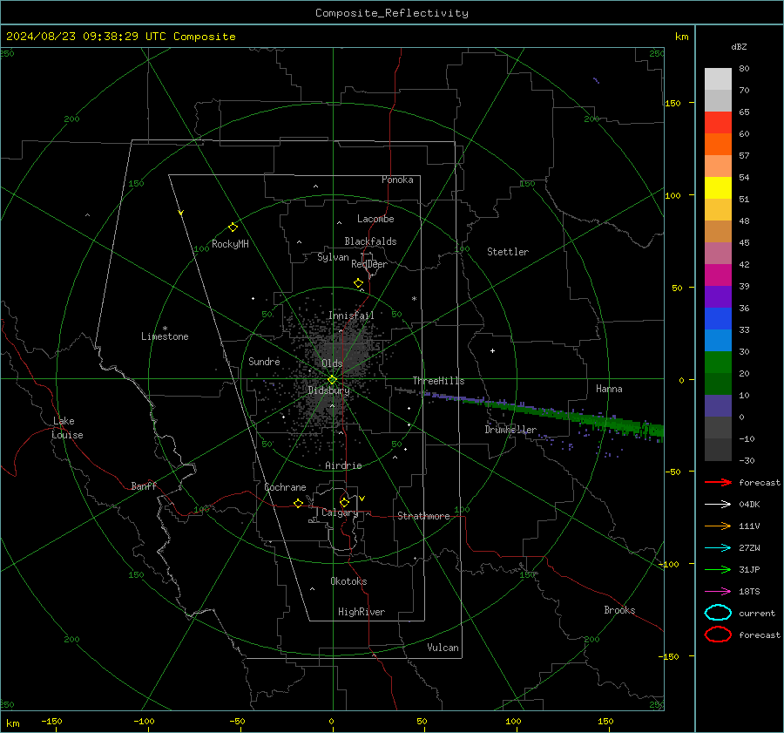Click the Lacombe city label
Image resolution: width=784 pixels, height=733 pixels.
375,219
